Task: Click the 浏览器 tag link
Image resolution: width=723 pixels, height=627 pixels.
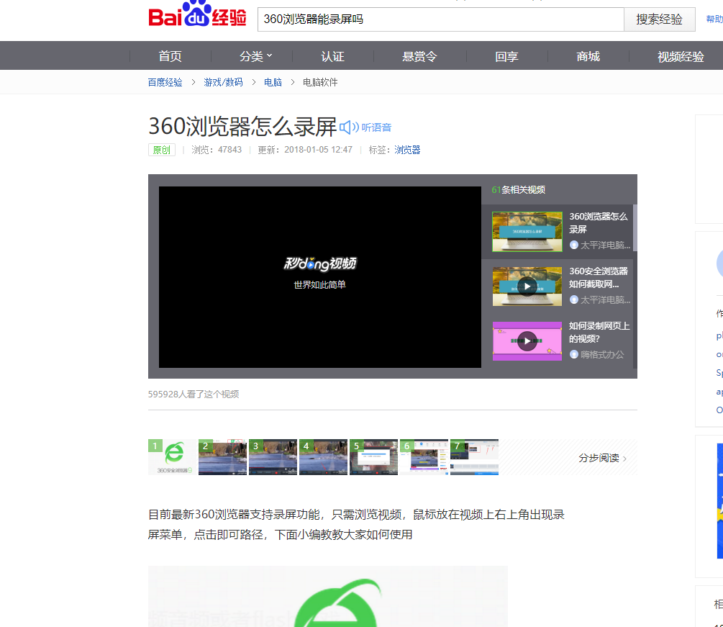Action: tap(407, 150)
